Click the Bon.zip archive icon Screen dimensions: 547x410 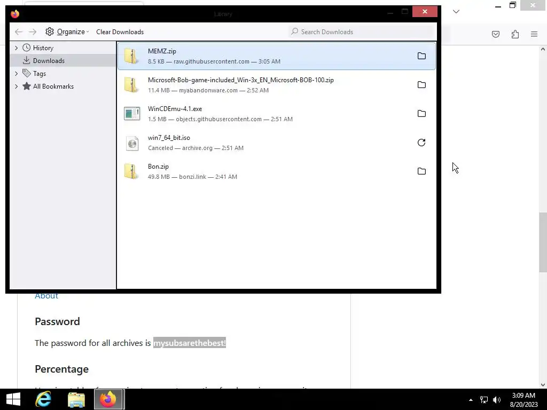coord(132,171)
